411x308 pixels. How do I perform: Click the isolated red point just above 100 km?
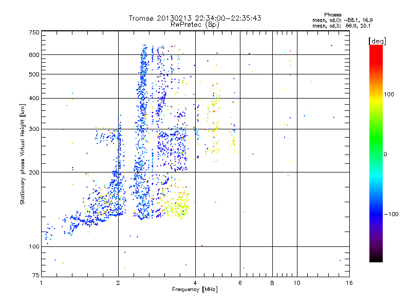pos(202,246)
